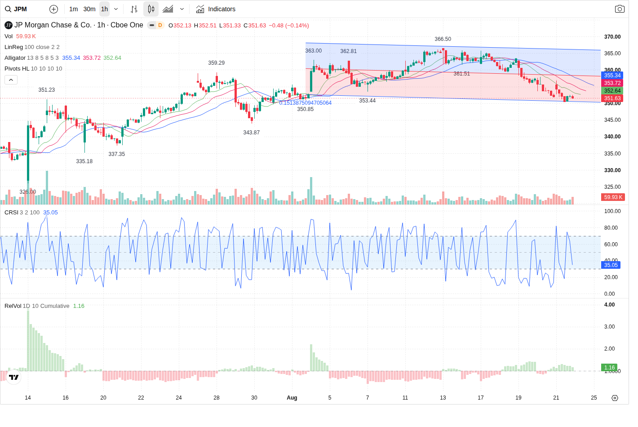Viewport: 638px width, 427px height.
Task: Open the Indicators dialog
Action: [x=216, y=9]
